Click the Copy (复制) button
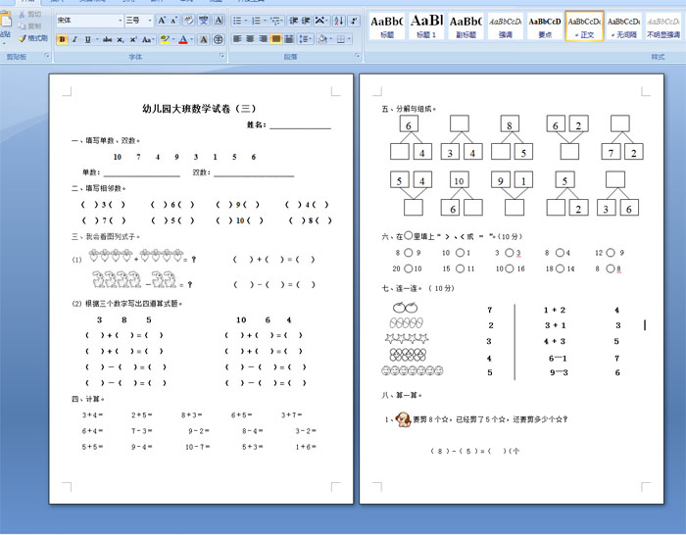The width and height of the screenshot is (686, 535). [x=29, y=26]
